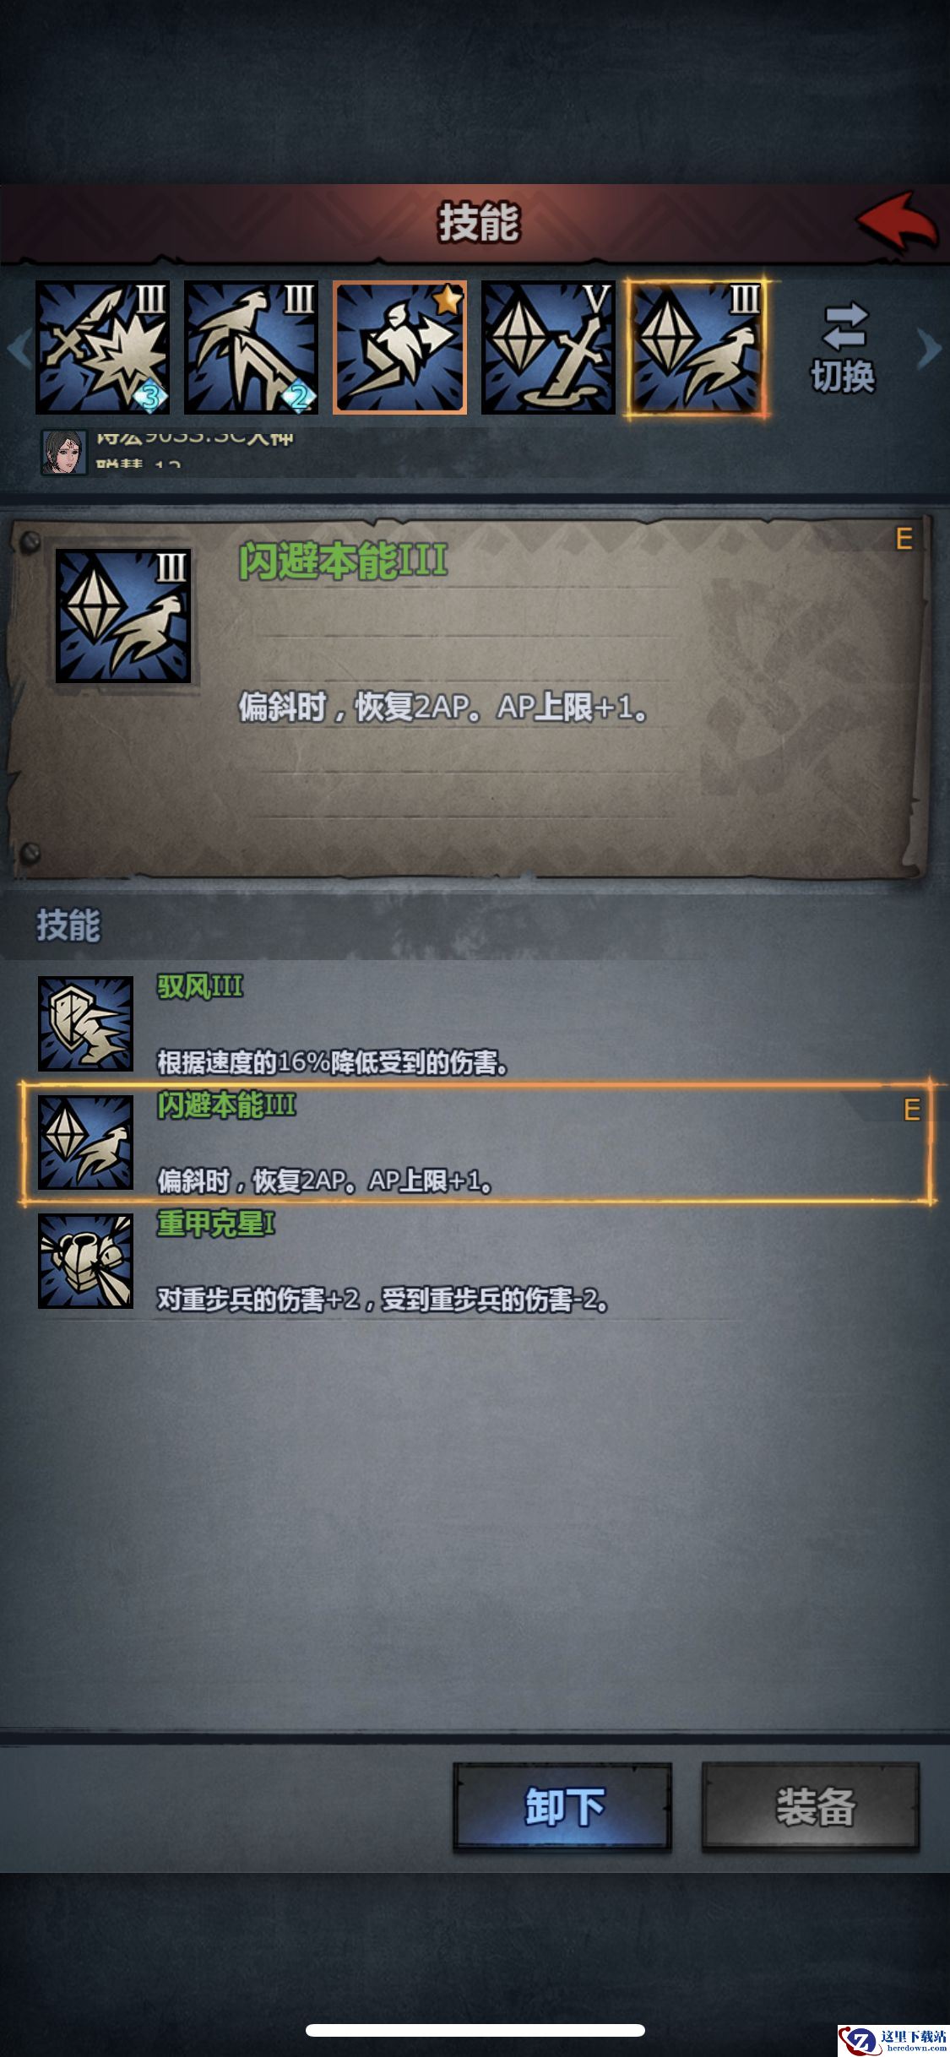Tap the 驭风III shield icon
Image resolution: width=950 pixels, height=2057 pixels.
[85, 1023]
